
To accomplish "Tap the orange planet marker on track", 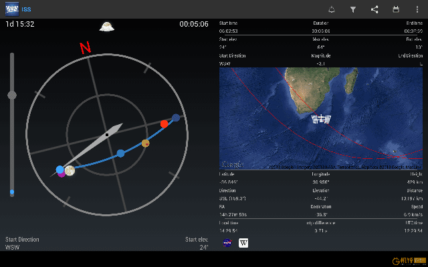I will coord(145,143).
